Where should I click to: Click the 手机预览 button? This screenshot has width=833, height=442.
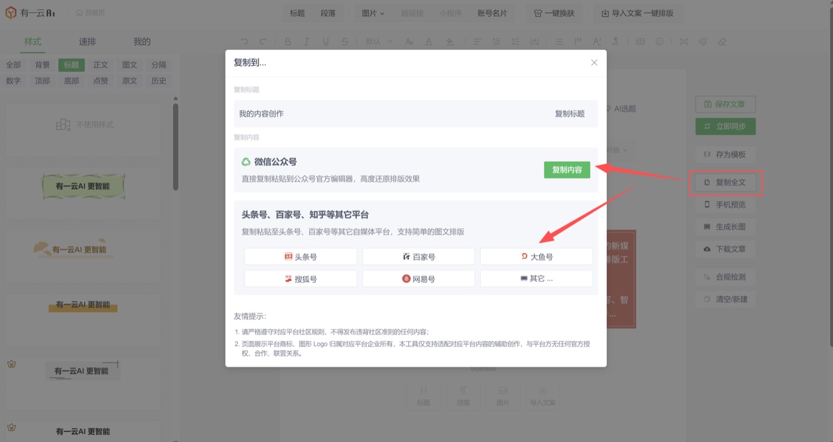(725, 205)
